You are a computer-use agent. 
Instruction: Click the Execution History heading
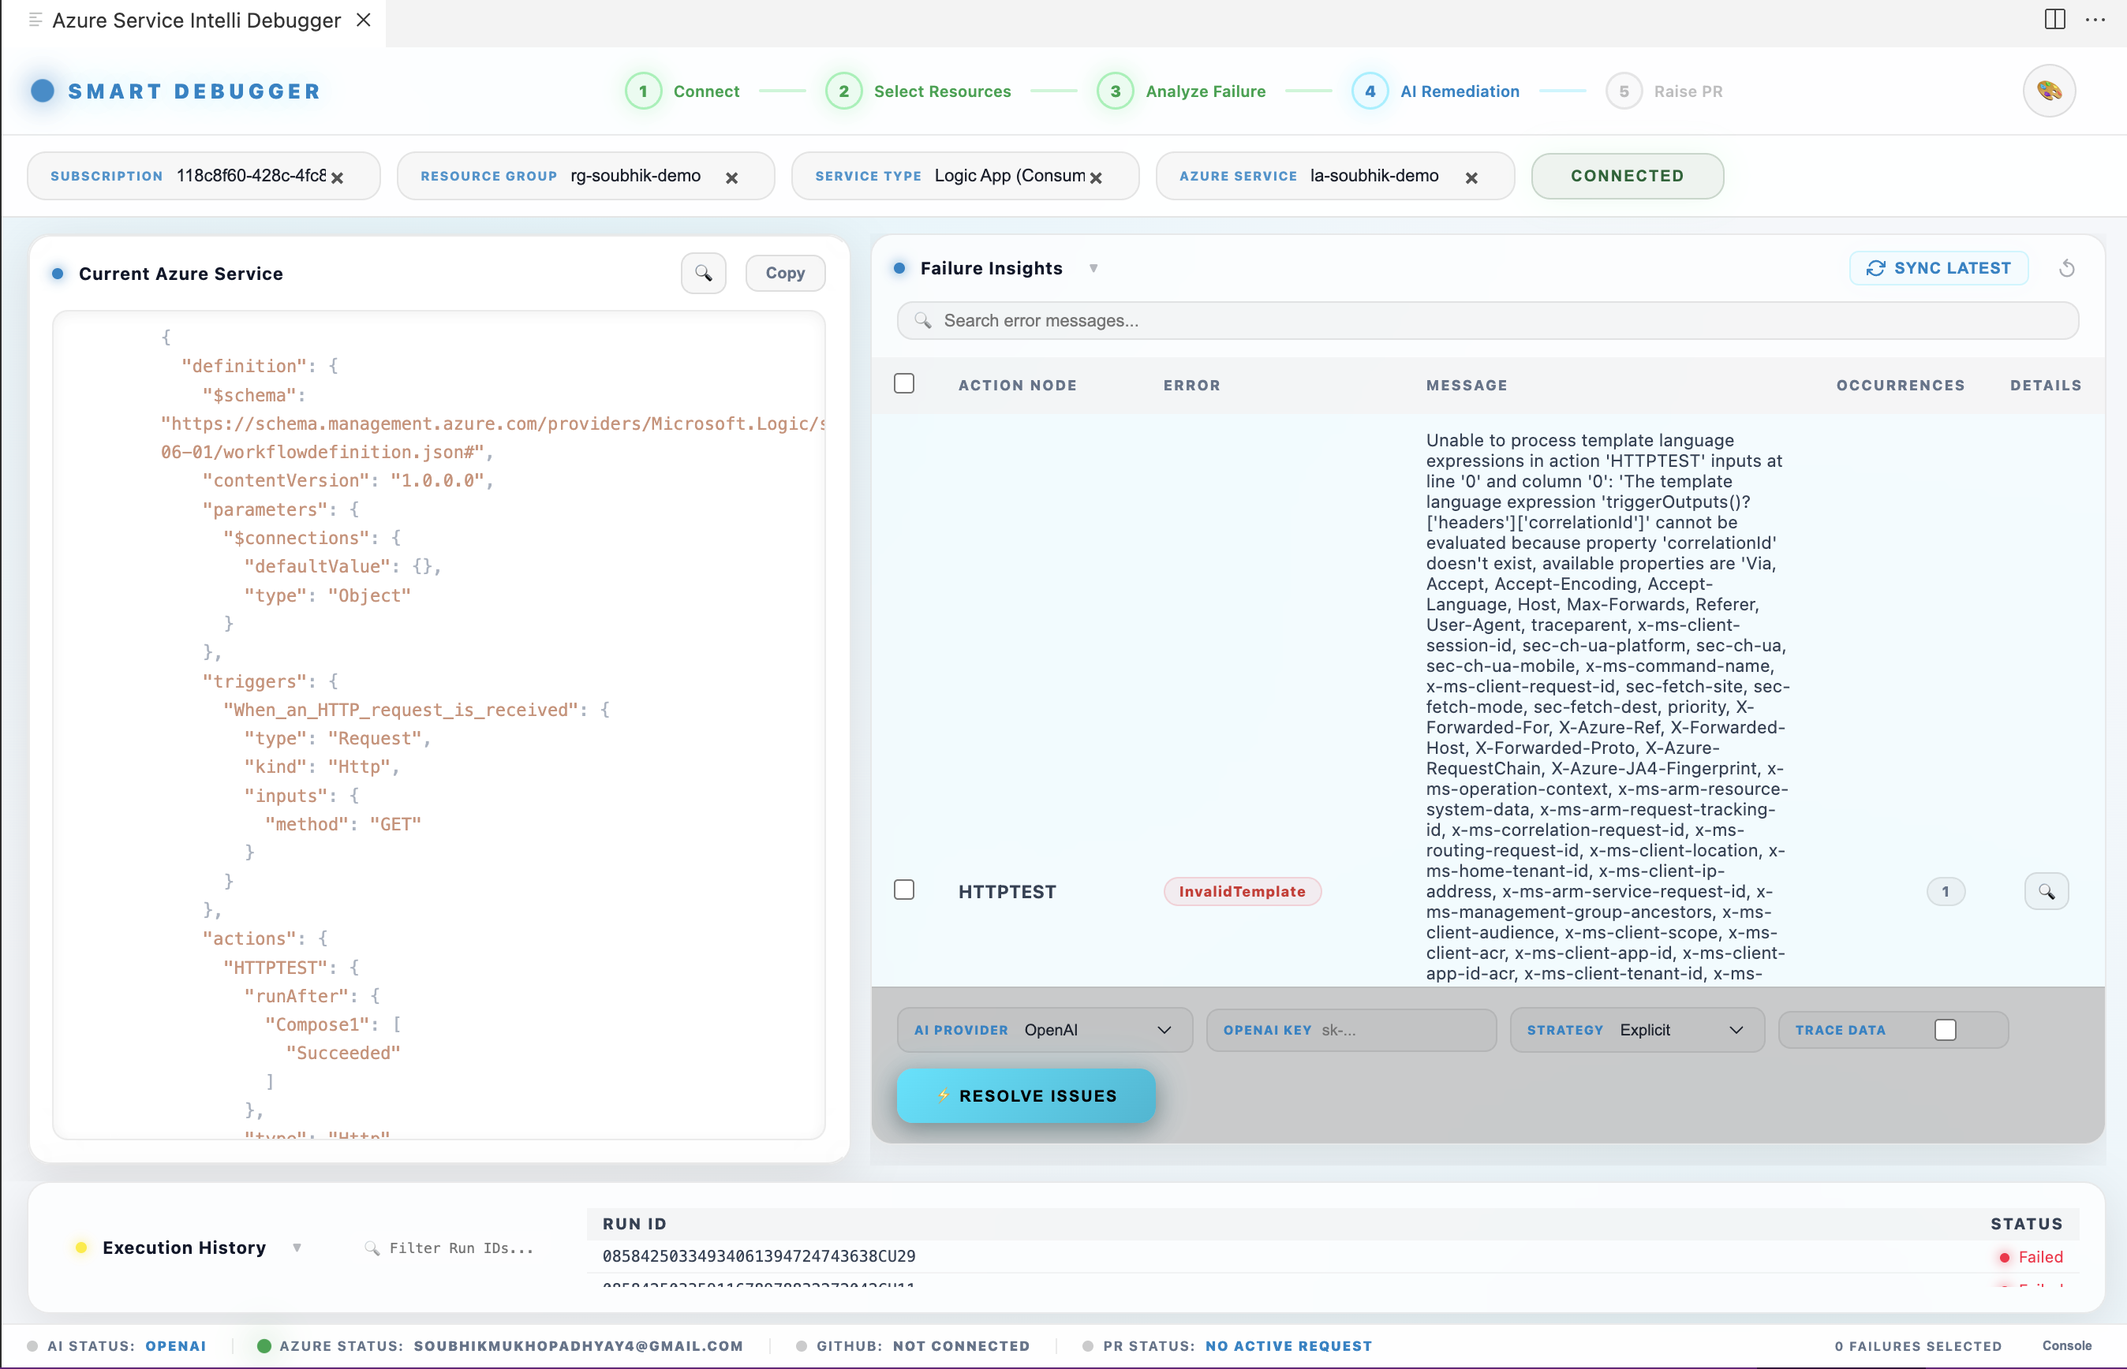click(184, 1248)
